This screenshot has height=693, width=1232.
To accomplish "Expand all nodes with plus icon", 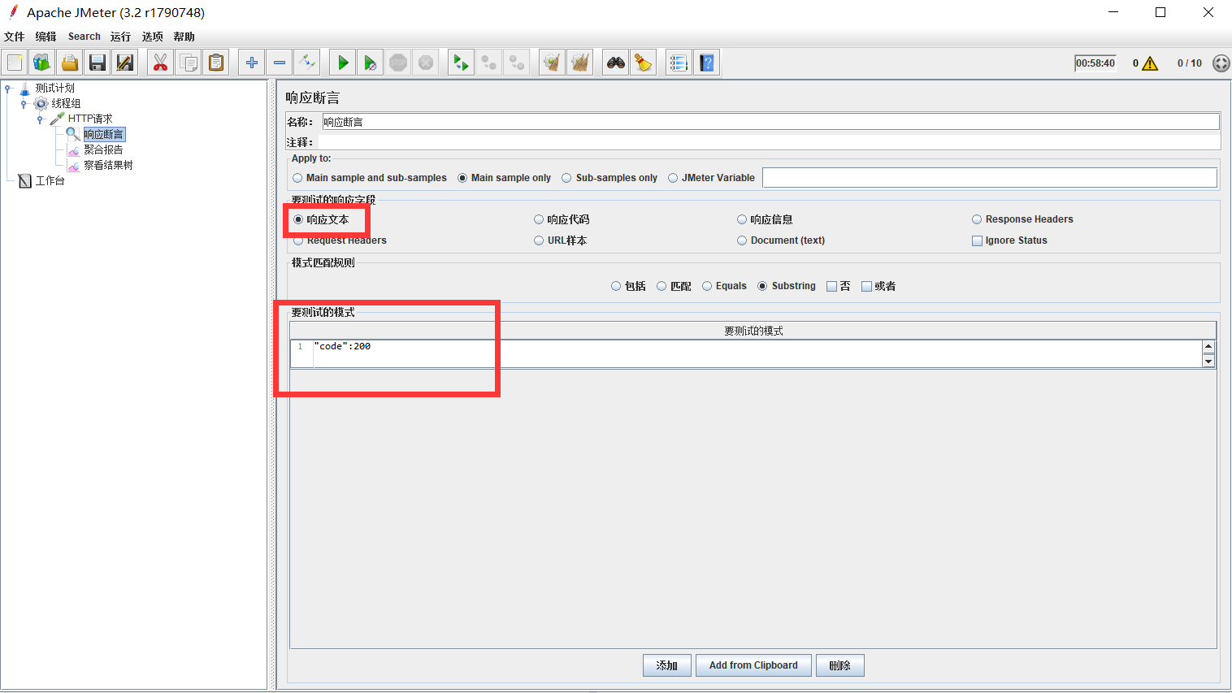I will [x=252, y=63].
